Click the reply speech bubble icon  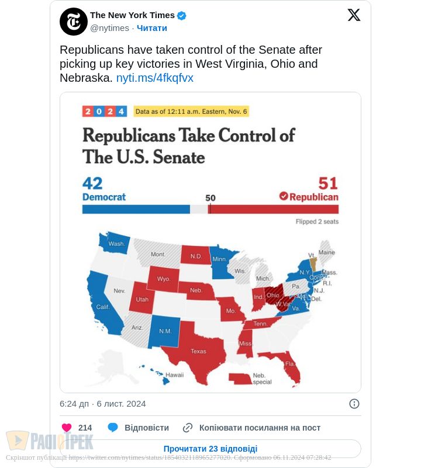113,428
